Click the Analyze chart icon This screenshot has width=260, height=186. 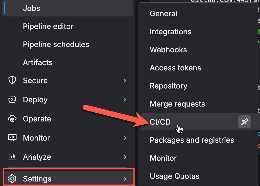pos(12,157)
